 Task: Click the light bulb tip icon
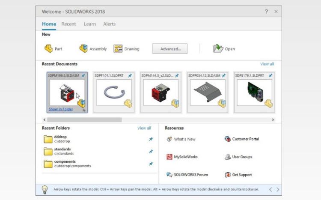[x=45, y=190]
